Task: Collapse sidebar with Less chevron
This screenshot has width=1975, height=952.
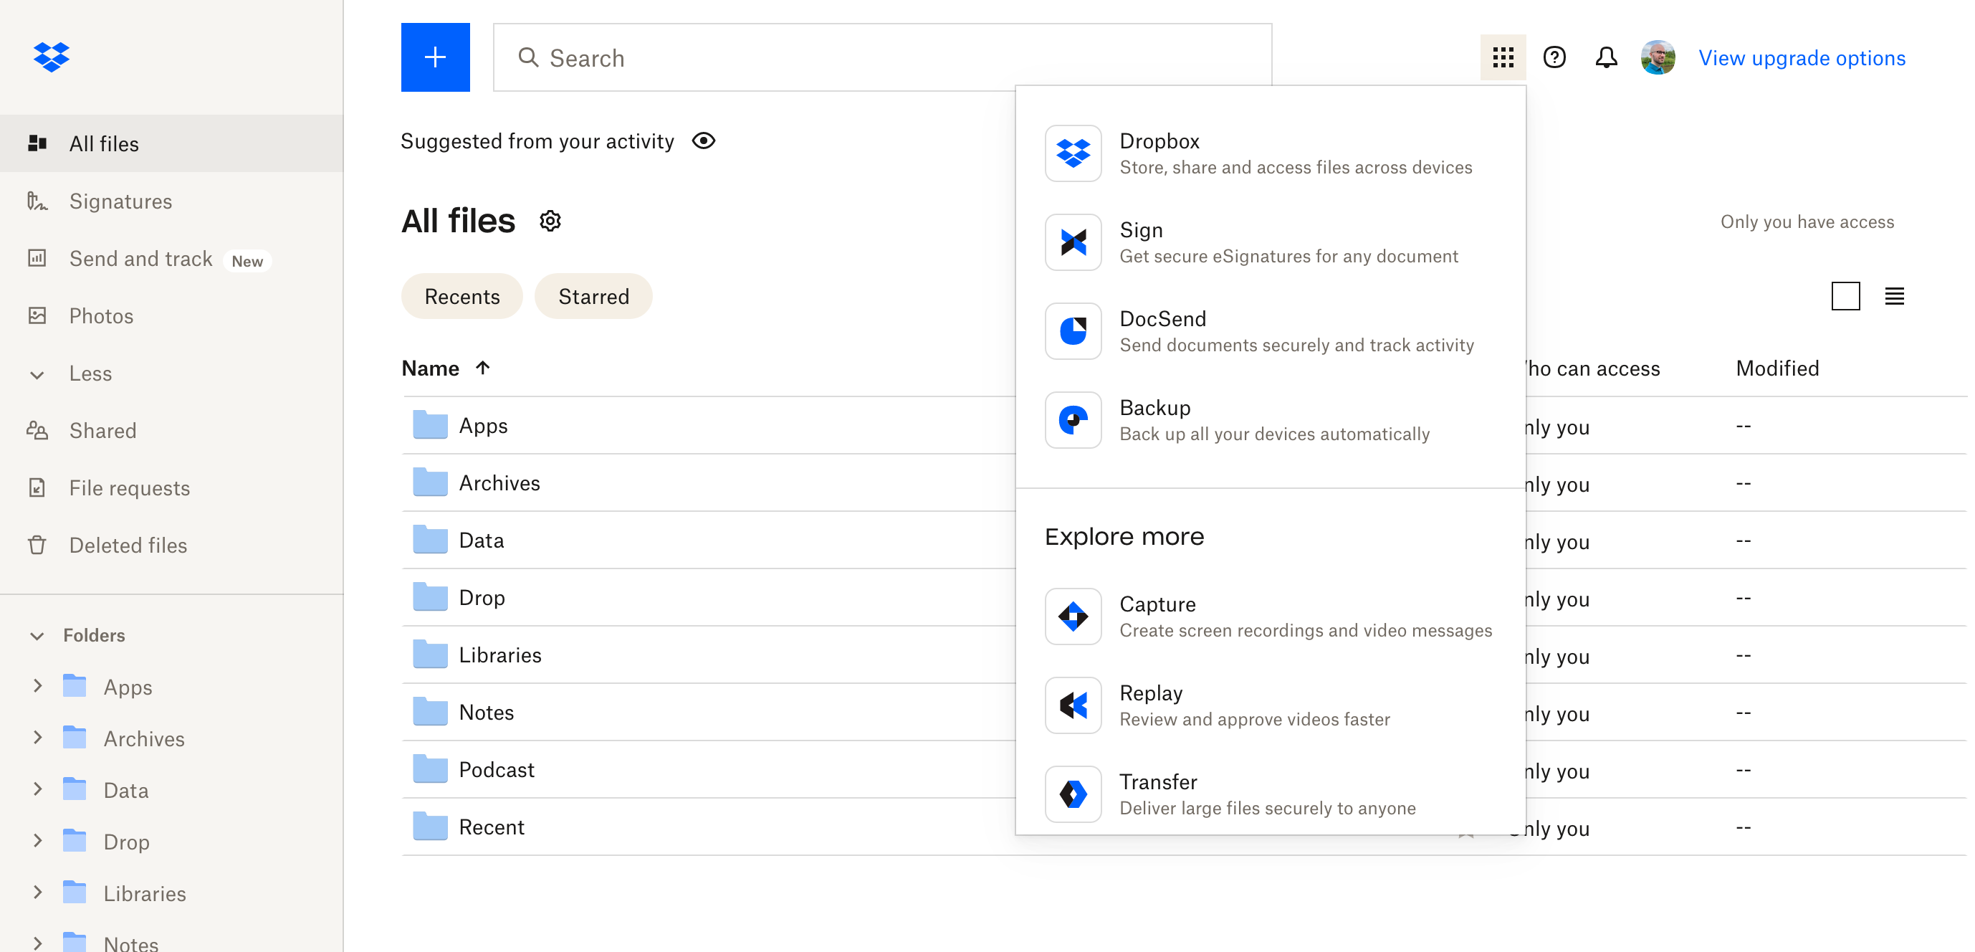Action: point(37,374)
